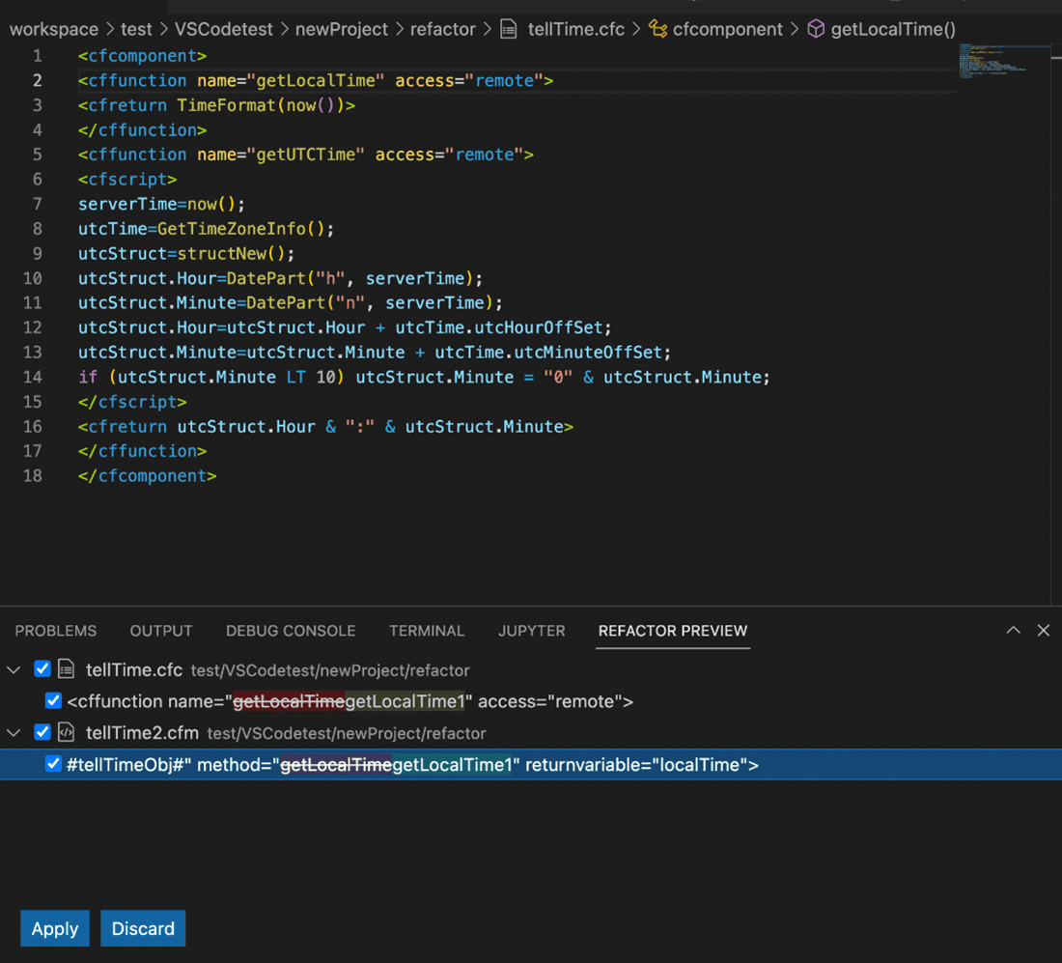
Task: Uncheck the tellTime.cfc change group checkbox
Action: coord(42,668)
